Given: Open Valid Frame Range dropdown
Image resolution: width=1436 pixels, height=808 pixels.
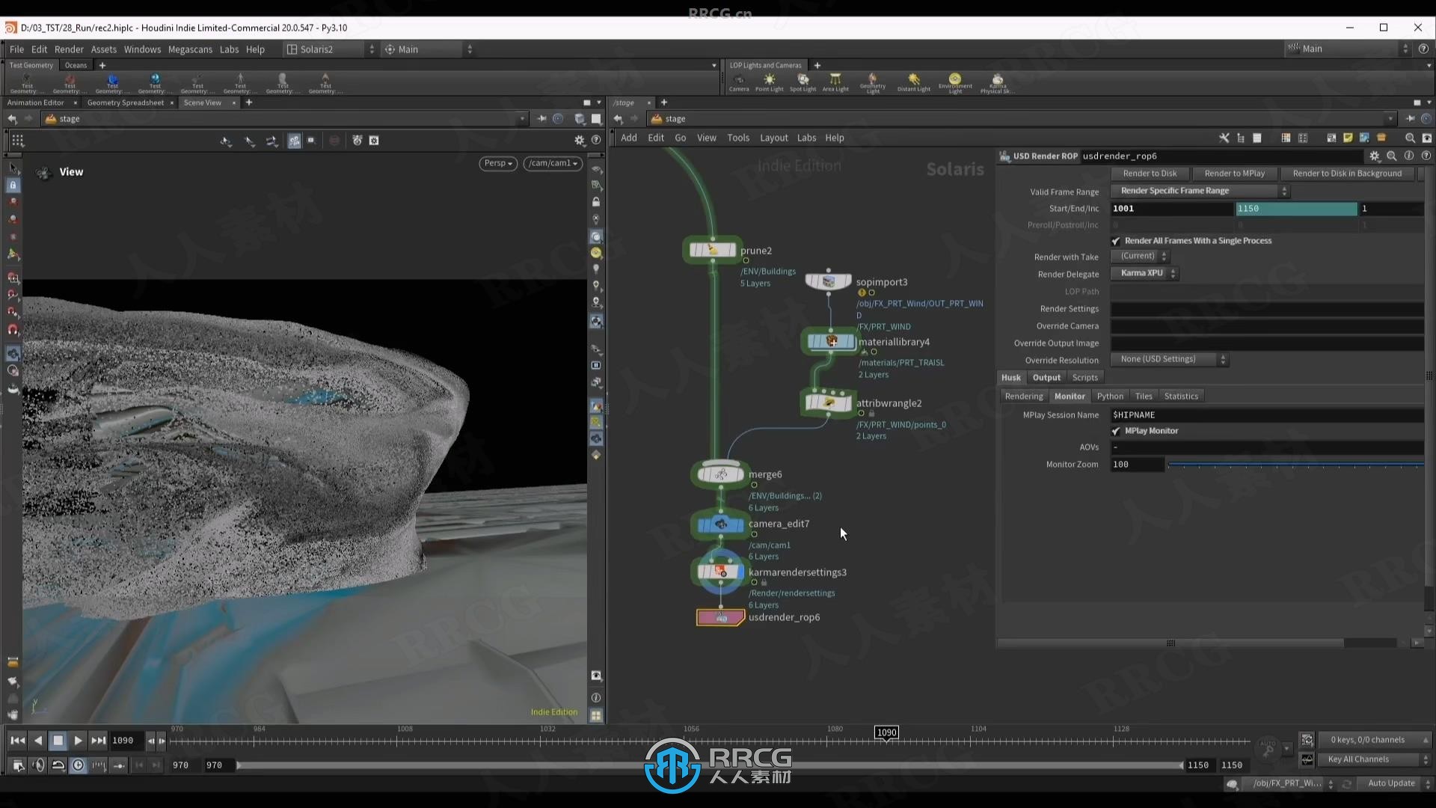Looking at the screenshot, I should point(1200,191).
